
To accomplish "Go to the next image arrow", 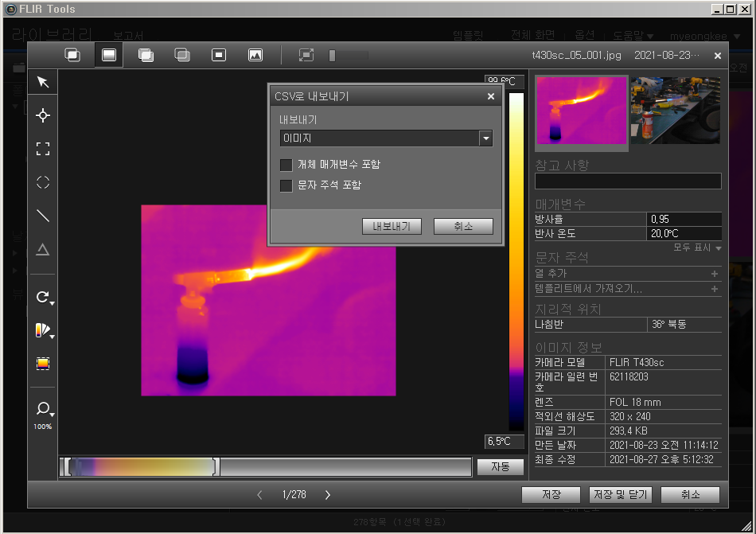I will 328,495.
